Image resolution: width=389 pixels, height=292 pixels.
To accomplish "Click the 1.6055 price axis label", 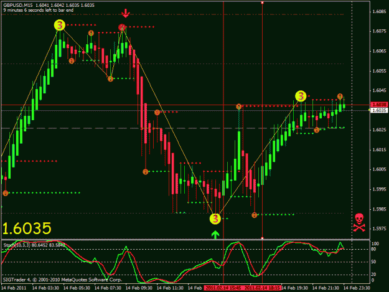I will tap(379, 71).
